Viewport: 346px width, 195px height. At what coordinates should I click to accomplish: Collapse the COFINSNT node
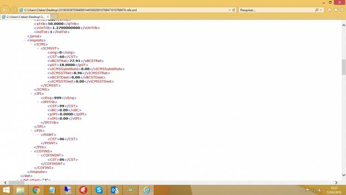[38, 155]
